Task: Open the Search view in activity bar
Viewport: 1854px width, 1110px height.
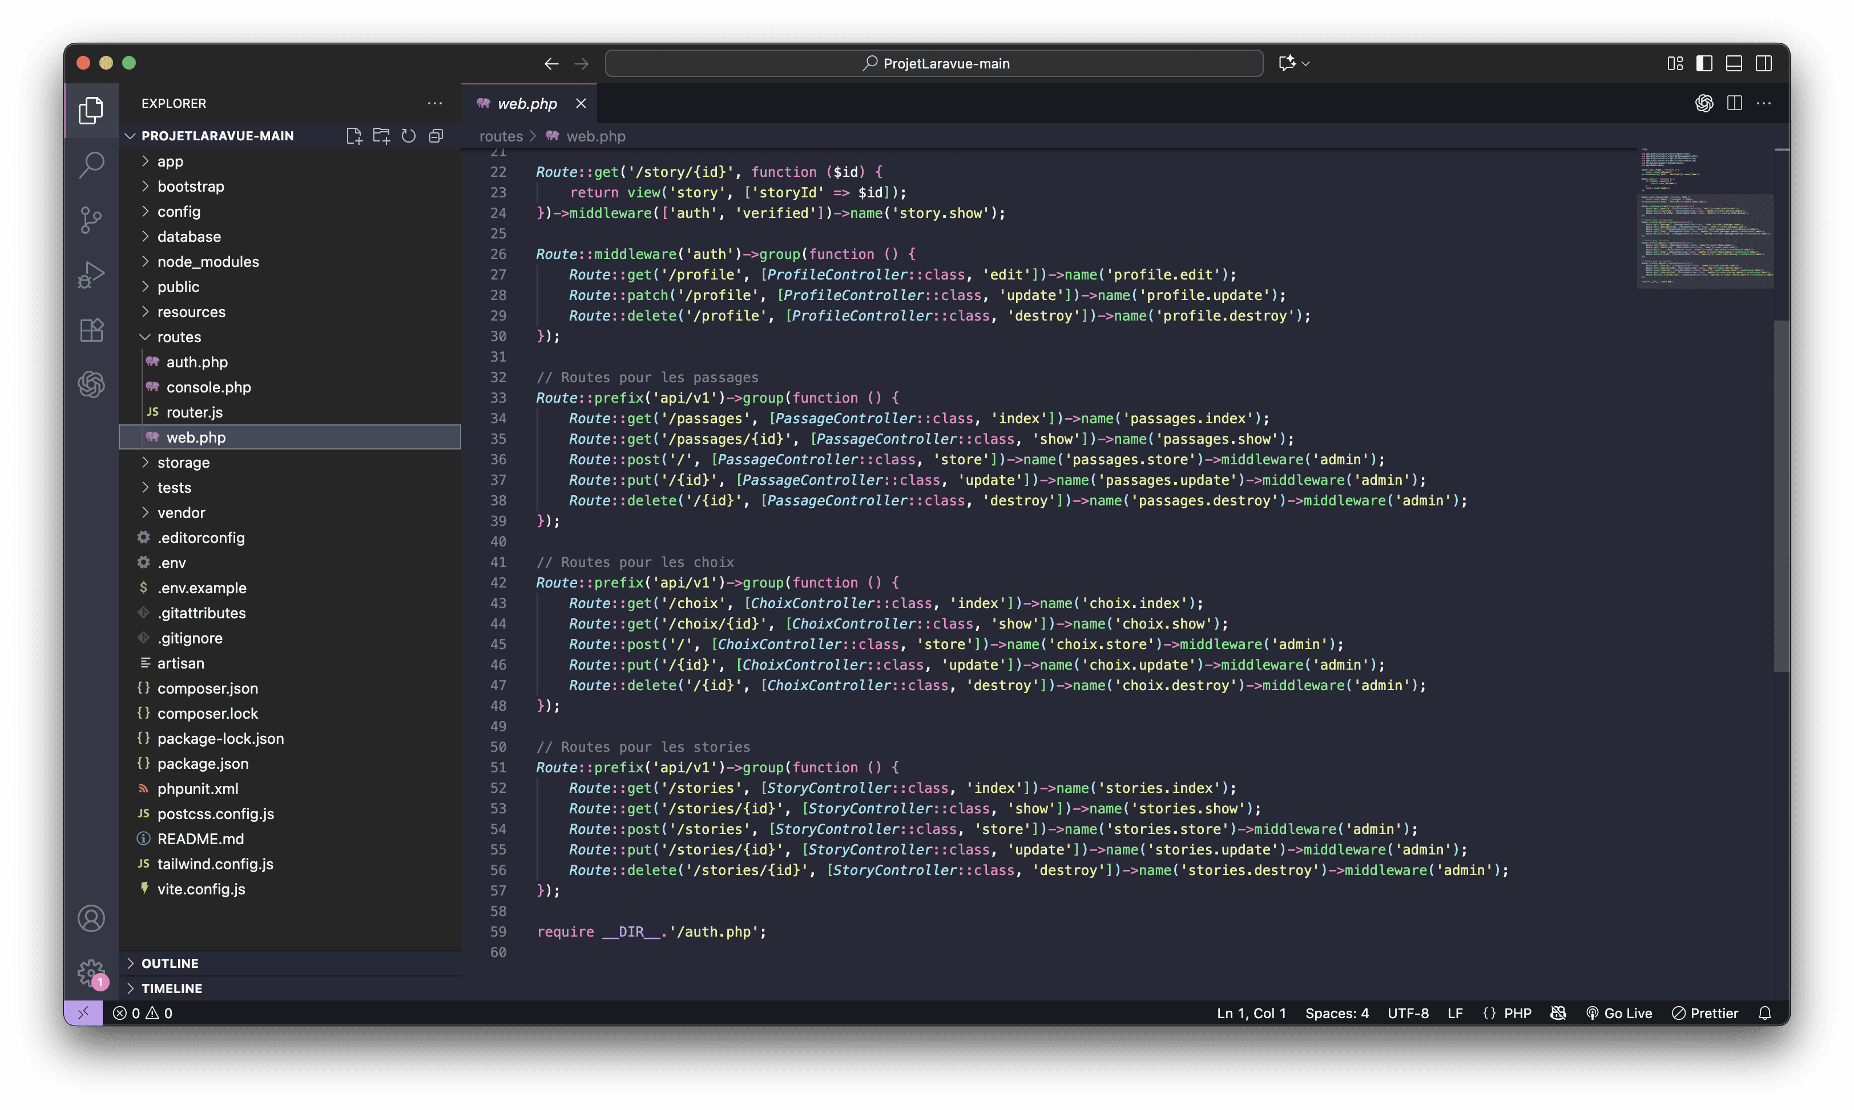Action: pyautogui.click(x=91, y=165)
